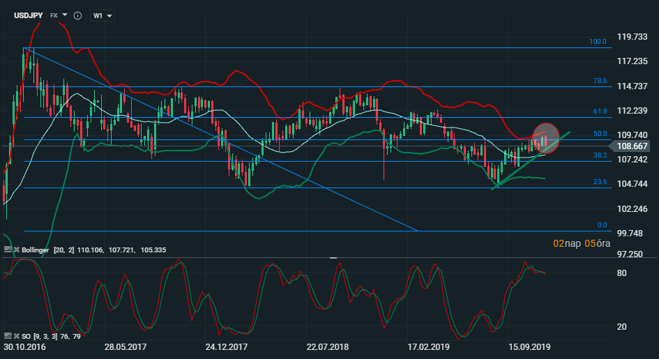
Task: Click the 24.12.2017 date on time axis
Action: coord(226,346)
